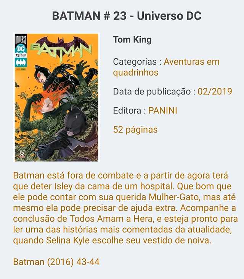
Task: Click the 52 páginas page count link
Action: (x=135, y=130)
